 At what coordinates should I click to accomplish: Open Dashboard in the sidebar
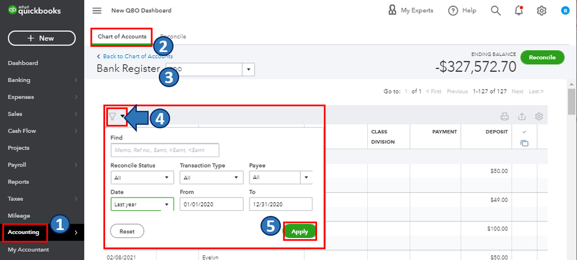point(23,63)
